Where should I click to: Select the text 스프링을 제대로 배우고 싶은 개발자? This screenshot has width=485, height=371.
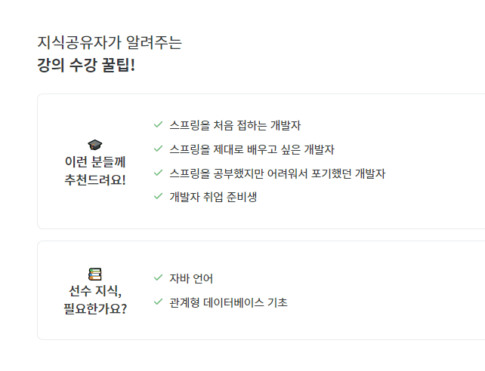click(x=252, y=149)
